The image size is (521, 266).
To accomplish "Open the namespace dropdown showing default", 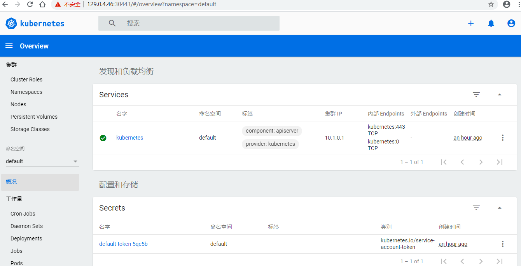I will (42, 161).
